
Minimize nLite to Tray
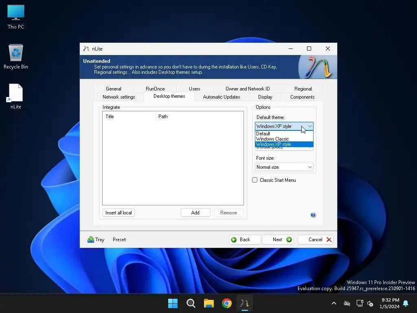96,240
